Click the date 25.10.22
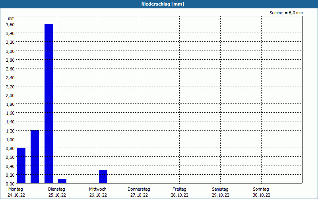This screenshot has width=318, height=199. tap(57, 195)
